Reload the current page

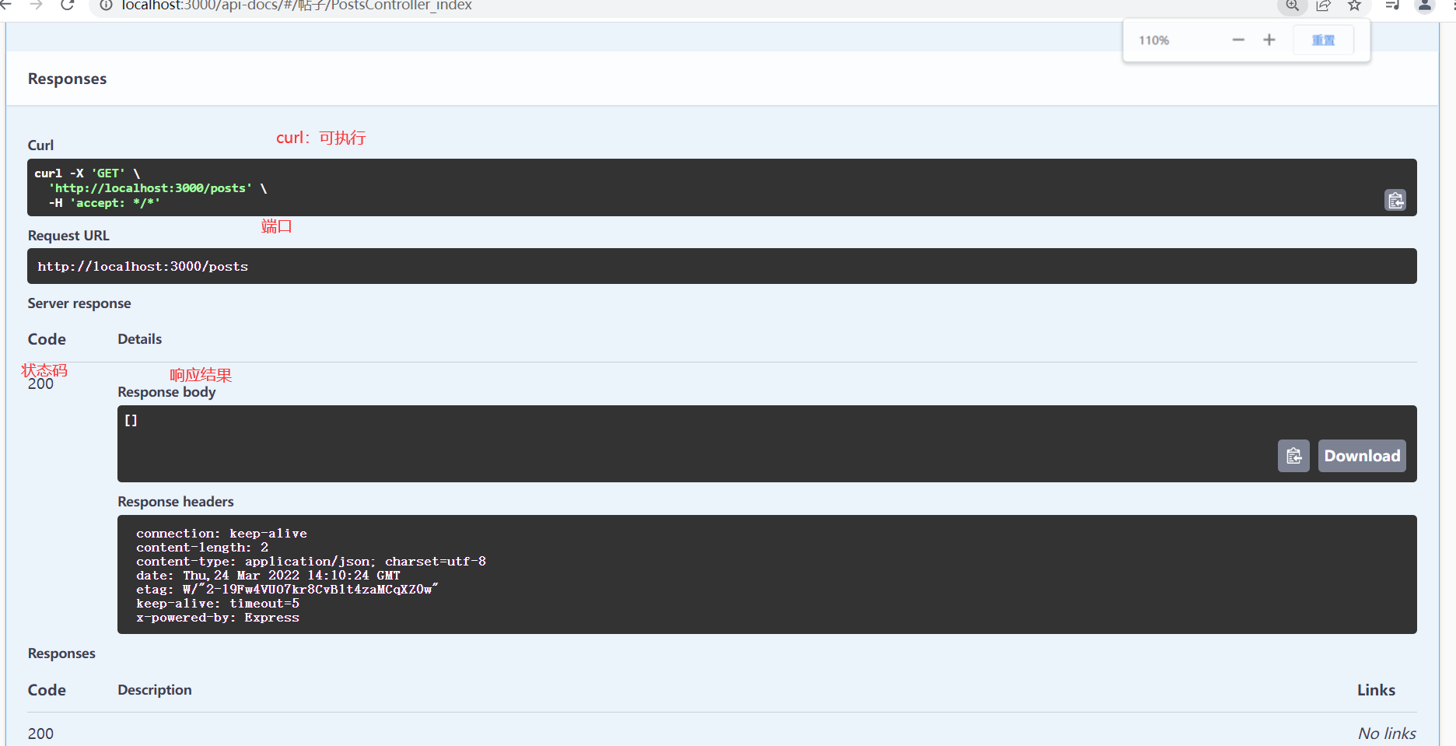(67, 5)
